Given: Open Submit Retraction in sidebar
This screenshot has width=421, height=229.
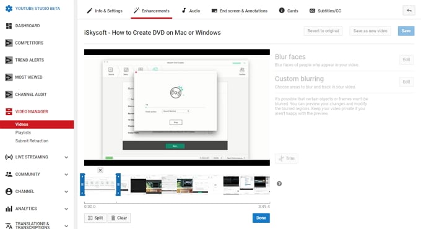Looking at the screenshot, I should 32,140.
